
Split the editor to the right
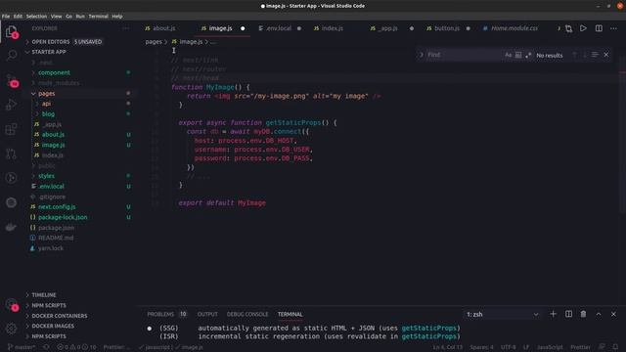[599, 28]
